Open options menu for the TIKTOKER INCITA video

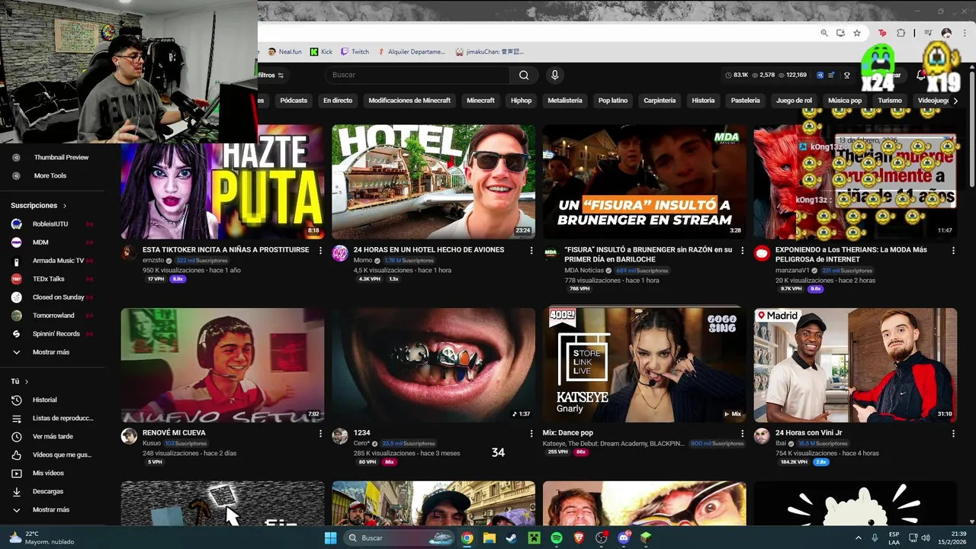pos(320,250)
